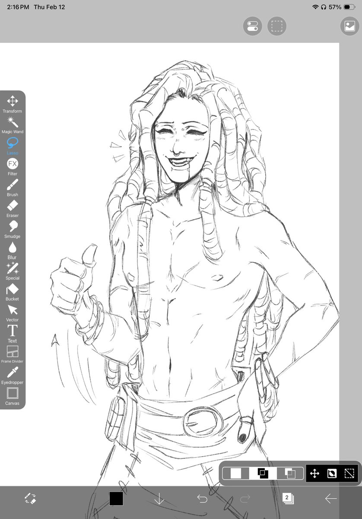Select the Smudge tool

pos(12,229)
